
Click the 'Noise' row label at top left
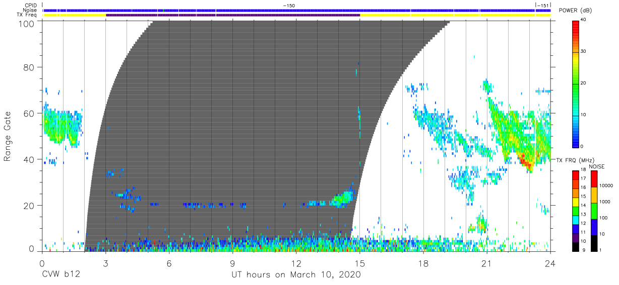pos(30,10)
